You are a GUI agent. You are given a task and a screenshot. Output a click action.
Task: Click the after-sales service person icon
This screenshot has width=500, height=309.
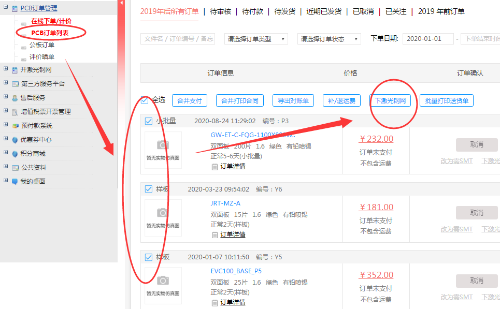tap(15, 97)
